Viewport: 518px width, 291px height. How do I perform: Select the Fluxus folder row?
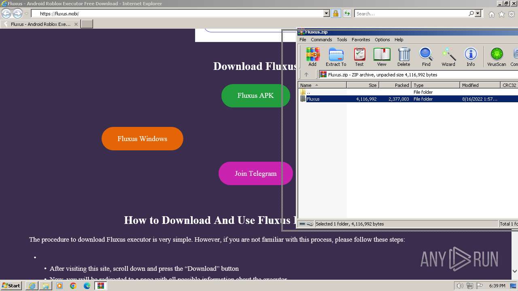coord(409,99)
